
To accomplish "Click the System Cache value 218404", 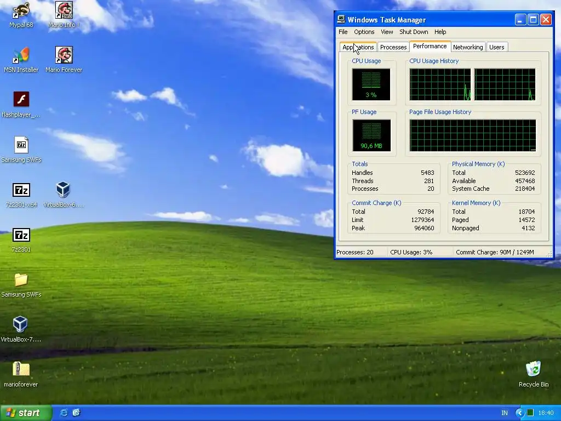I will click(525, 189).
